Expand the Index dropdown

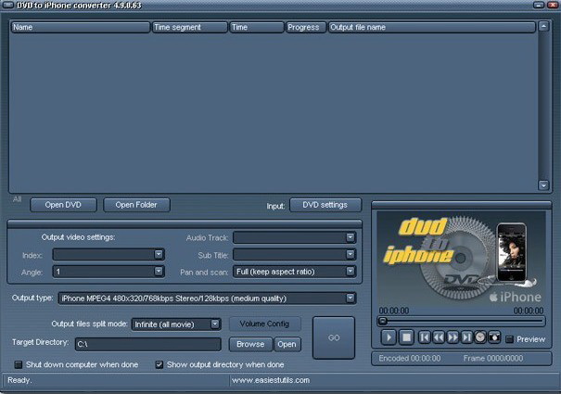coord(159,254)
